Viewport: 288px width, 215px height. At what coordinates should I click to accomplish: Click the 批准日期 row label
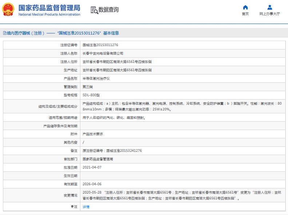click(71, 167)
